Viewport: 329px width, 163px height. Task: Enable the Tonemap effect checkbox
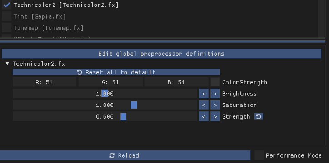pyautogui.click(x=6, y=28)
